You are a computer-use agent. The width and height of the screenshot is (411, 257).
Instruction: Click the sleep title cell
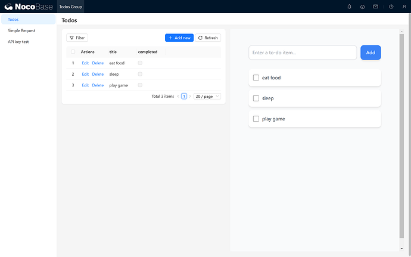[114, 74]
